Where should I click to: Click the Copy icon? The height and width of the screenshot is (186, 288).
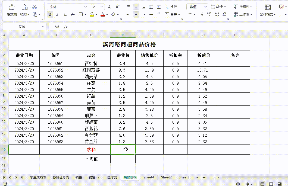click(x=35, y=14)
